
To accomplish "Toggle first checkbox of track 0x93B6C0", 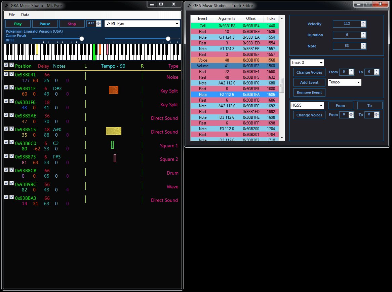I will pos(6,142).
